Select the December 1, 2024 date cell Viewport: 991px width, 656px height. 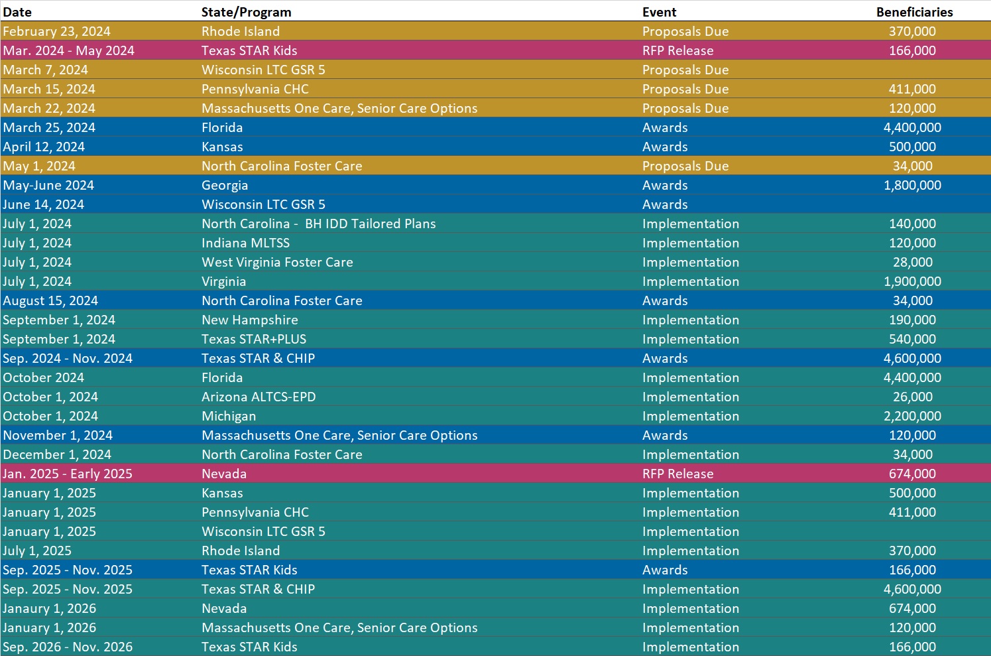point(57,454)
